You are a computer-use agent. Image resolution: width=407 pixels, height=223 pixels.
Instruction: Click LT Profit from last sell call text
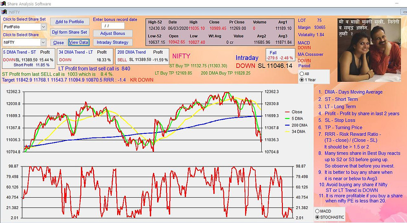pyautogui.click(x=94, y=68)
